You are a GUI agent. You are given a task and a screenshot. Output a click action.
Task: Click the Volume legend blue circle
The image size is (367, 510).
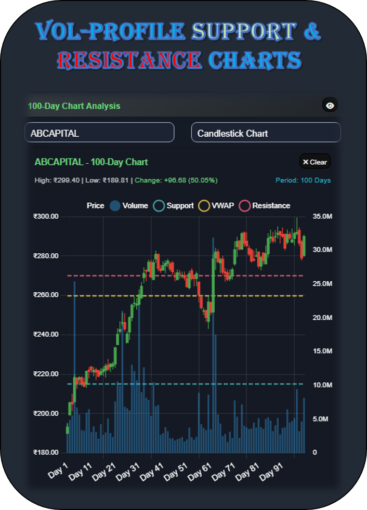(x=115, y=206)
